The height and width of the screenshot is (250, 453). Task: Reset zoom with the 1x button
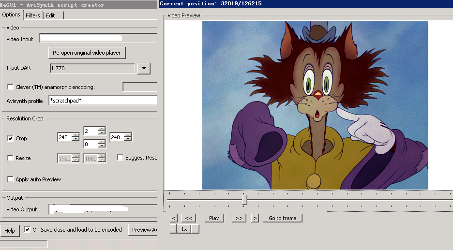coord(184,229)
